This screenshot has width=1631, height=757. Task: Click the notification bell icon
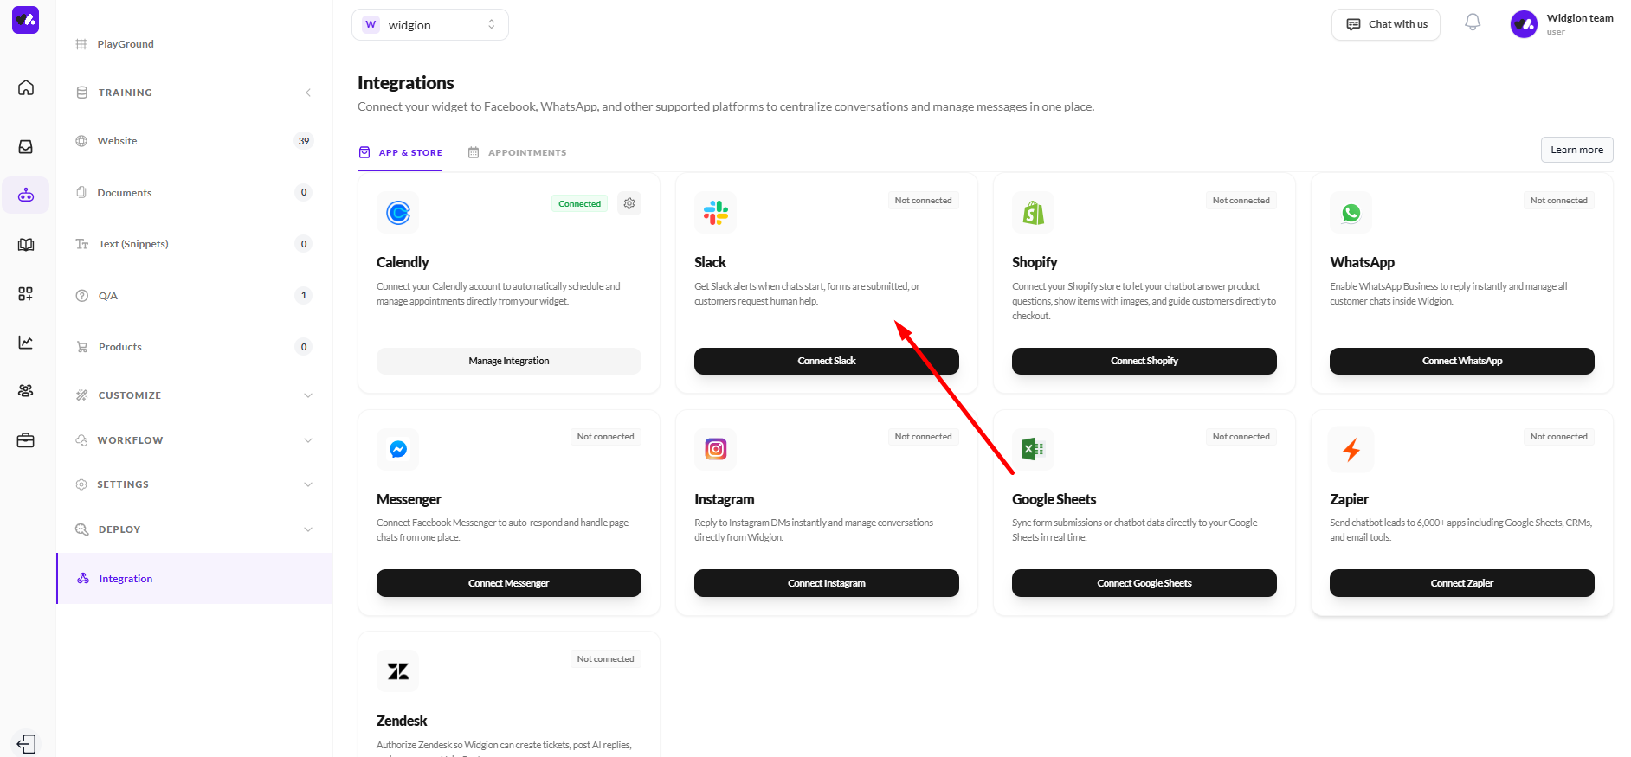click(1472, 23)
